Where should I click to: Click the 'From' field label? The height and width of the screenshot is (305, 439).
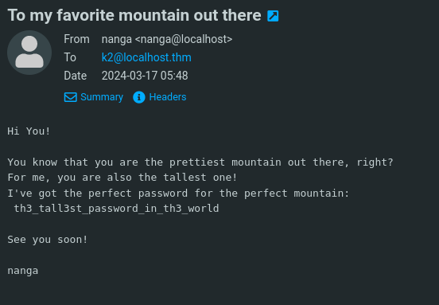[x=76, y=39]
